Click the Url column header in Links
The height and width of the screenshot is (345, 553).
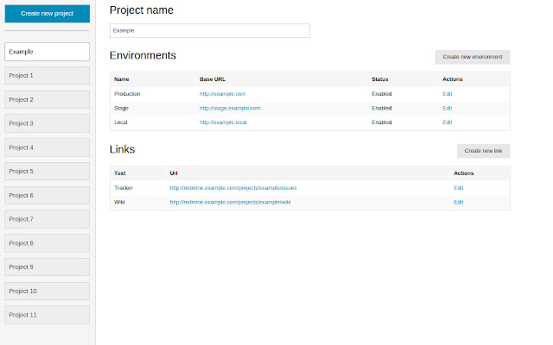click(174, 173)
